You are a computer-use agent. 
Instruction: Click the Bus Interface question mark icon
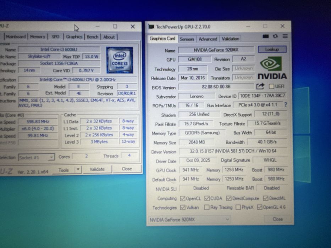286,105
